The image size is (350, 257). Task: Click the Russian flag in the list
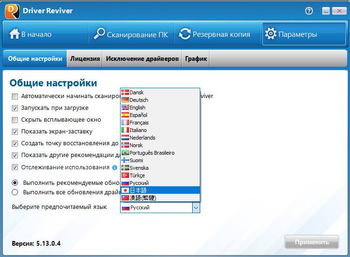(125, 183)
